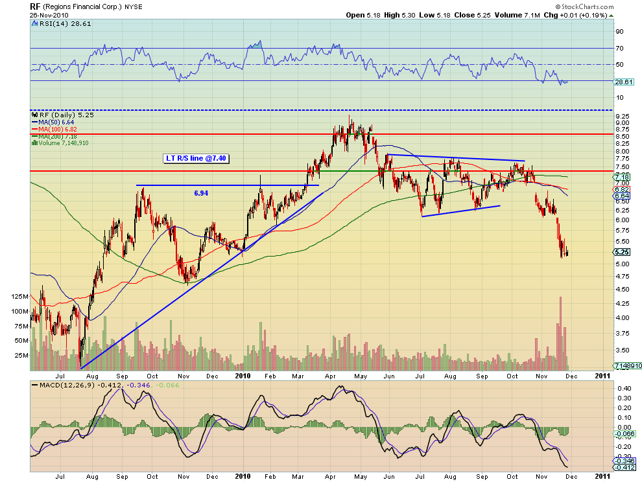Select the green MA(200) legend line
This screenshot has width=642, height=482.
(x=35, y=136)
